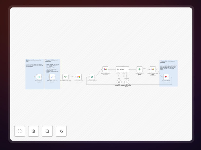Click the Decide If Reply Is Needed label
201x150 pixels.
click(x=139, y=74)
